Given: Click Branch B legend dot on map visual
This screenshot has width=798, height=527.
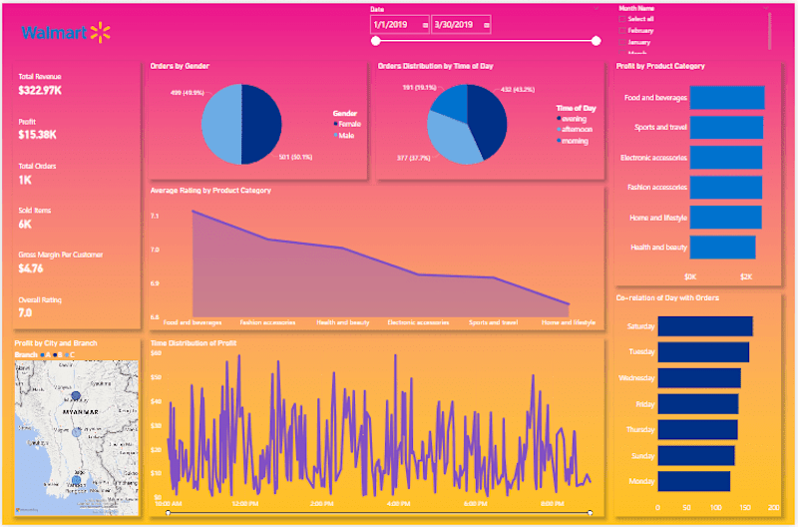Looking at the screenshot, I should [55, 355].
